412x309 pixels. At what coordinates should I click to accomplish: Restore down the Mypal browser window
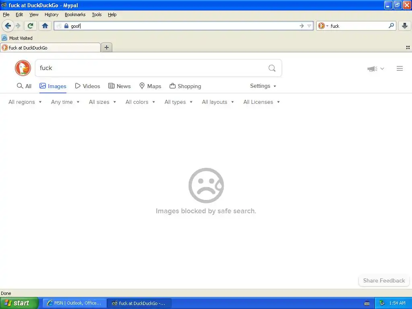[397, 5]
